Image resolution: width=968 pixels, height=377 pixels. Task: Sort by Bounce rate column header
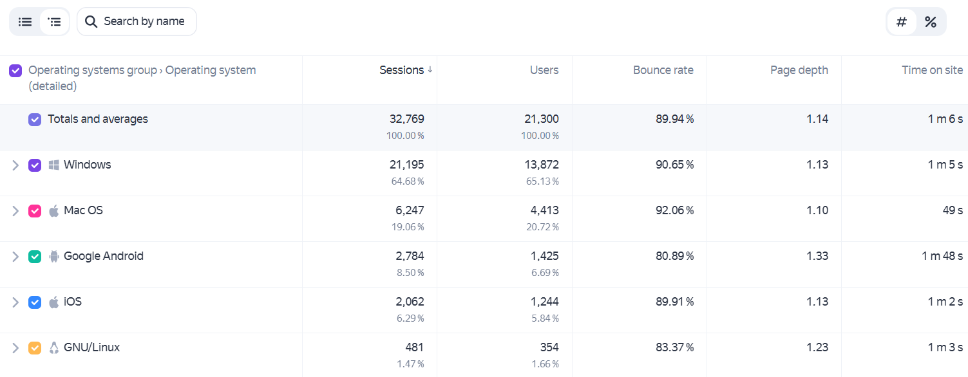coord(663,70)
